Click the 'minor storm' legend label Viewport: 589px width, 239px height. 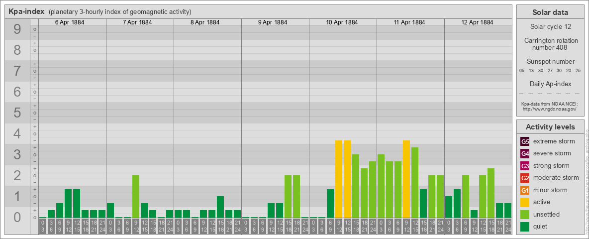click(550, 190)
